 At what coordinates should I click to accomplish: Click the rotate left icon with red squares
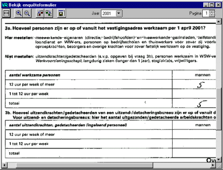40,13
